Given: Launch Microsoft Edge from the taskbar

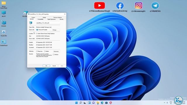Looking at the screenshot, I should coord(102,103).
